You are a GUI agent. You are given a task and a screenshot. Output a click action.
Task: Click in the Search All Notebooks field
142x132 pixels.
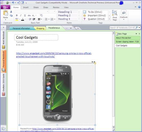[122, 28]
